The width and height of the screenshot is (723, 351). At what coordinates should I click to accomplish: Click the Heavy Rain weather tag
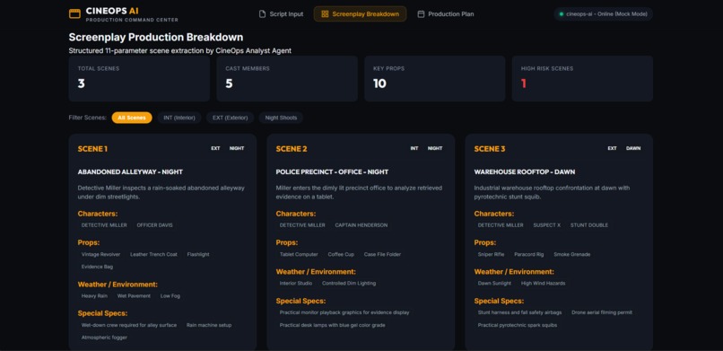point(94,295)
